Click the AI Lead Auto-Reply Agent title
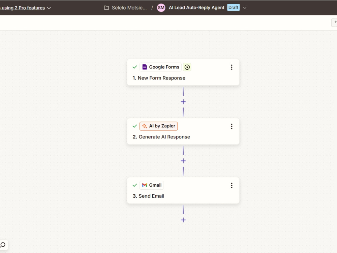 click(x=196, y=7)
